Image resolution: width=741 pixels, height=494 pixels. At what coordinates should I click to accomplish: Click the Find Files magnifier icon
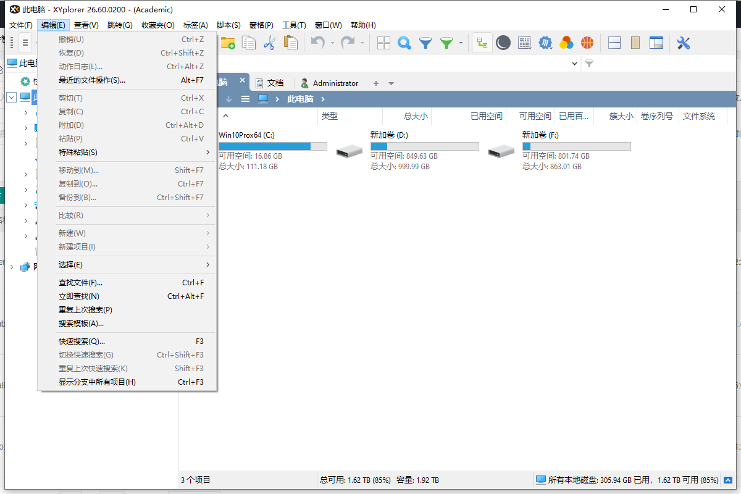(x=404, y=43)
